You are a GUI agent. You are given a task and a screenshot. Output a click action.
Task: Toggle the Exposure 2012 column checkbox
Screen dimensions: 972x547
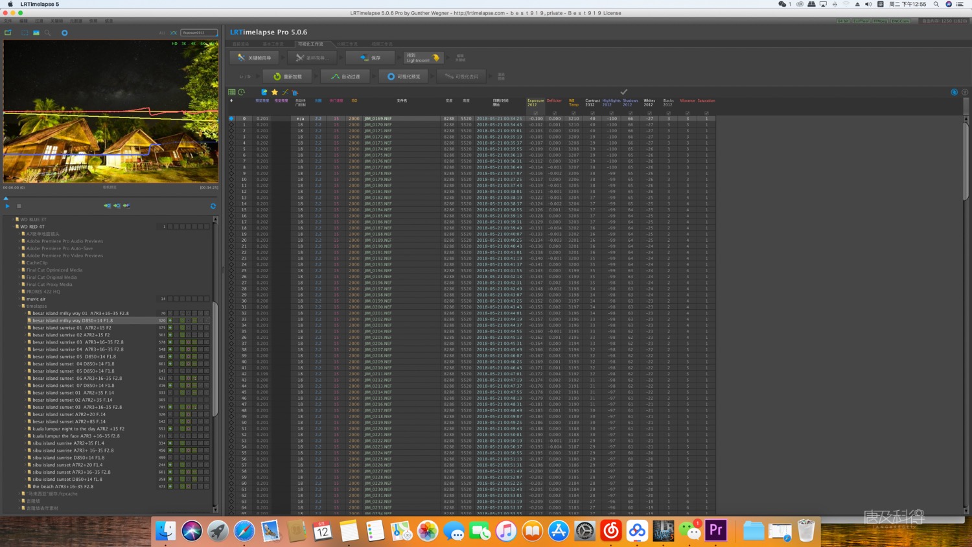point(535,113)
